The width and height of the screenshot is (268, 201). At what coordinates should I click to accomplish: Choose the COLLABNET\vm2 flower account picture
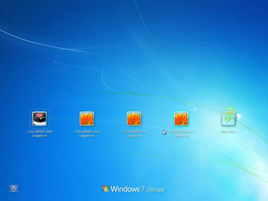87,119
